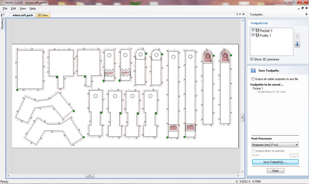Toggle Show 2D previews checkbox

(x=252, y=59)
